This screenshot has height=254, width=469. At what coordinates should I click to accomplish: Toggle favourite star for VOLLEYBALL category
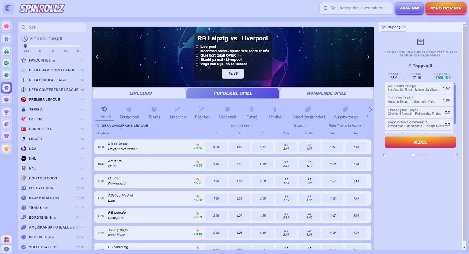[x=78, y=247]
